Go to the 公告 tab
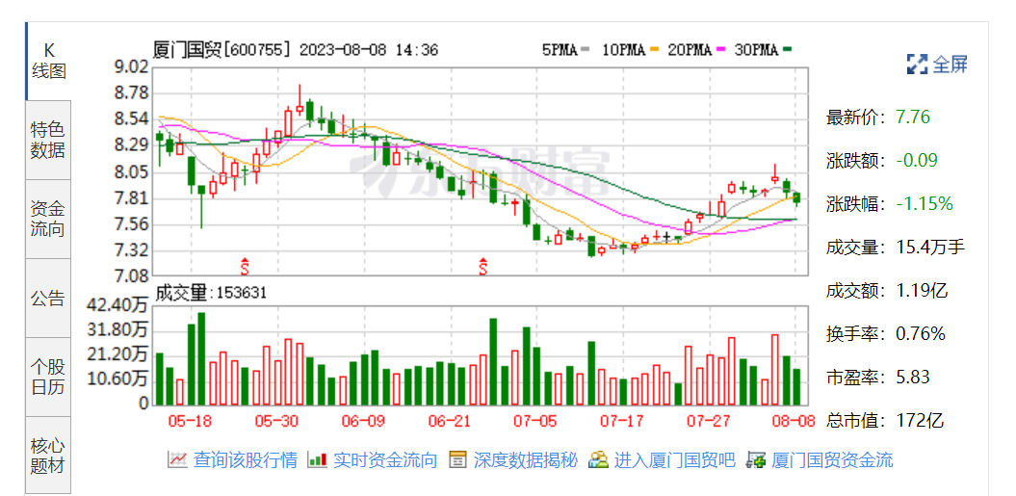The image size is (1016, 496). tap(47, 298)
